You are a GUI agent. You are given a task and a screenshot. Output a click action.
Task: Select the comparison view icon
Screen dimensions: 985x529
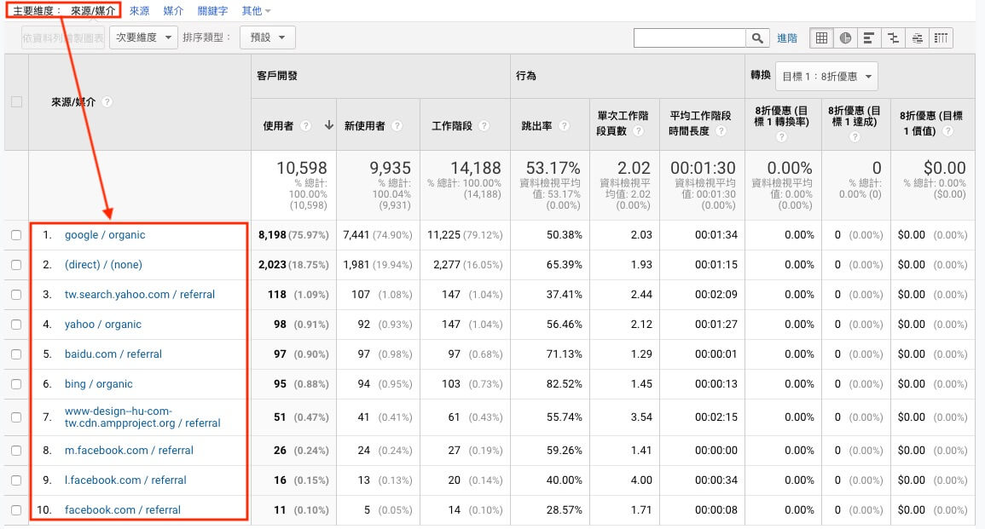[x=893, y=38]
